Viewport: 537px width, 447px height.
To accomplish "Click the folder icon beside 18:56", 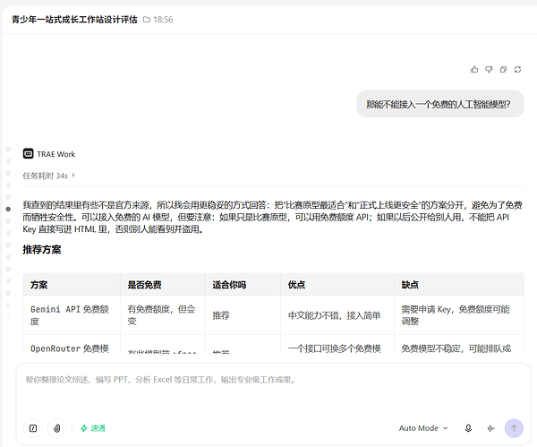I will [147, 20].
